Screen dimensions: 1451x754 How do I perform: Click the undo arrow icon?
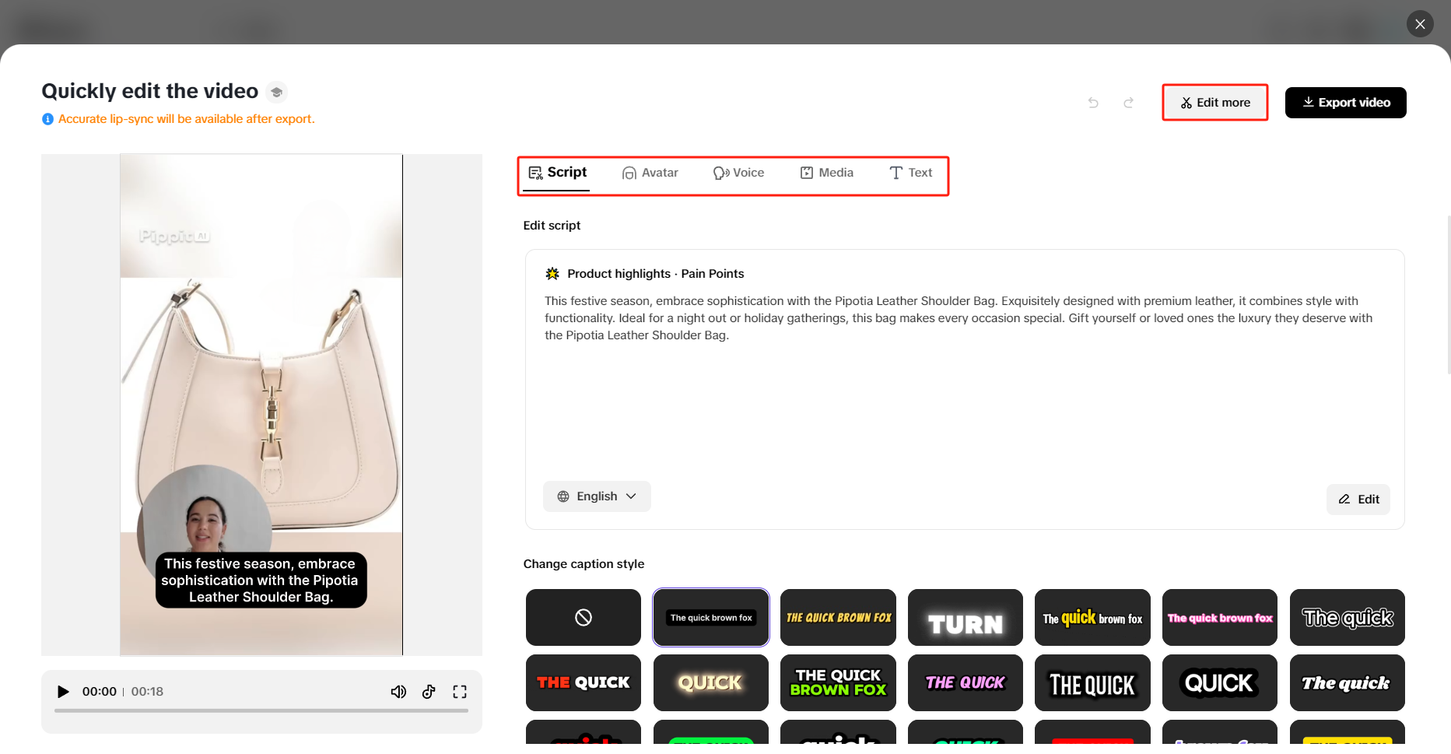(1093, 102)
